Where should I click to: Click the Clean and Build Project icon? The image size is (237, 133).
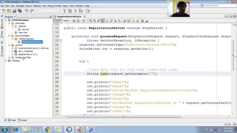pyautogui.click(x=70, y=11)
